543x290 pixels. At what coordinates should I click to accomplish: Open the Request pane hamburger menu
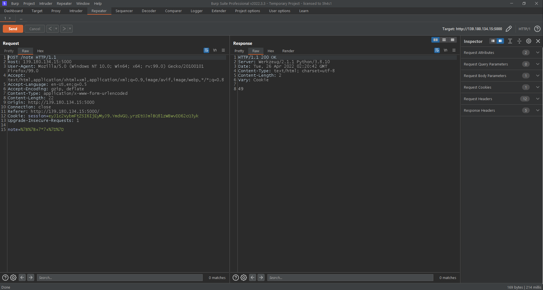click(x=223, y=50)
